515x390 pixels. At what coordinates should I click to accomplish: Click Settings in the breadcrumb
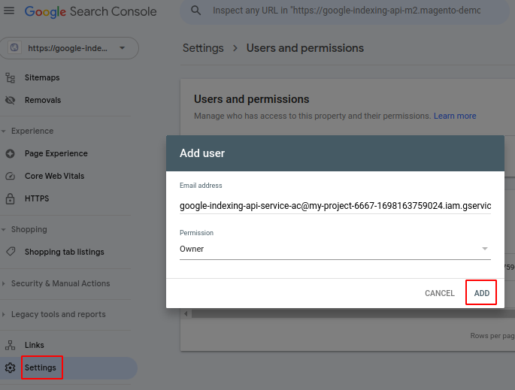(203, 48)
